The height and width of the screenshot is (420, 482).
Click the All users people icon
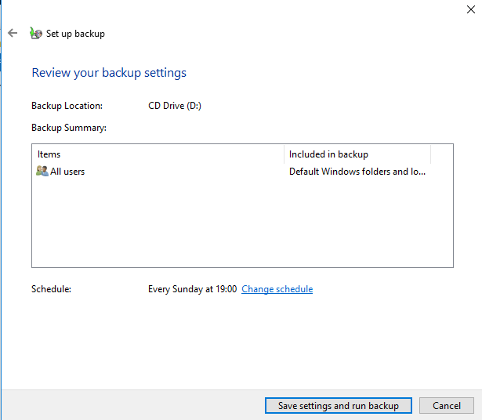coord(42,171)
